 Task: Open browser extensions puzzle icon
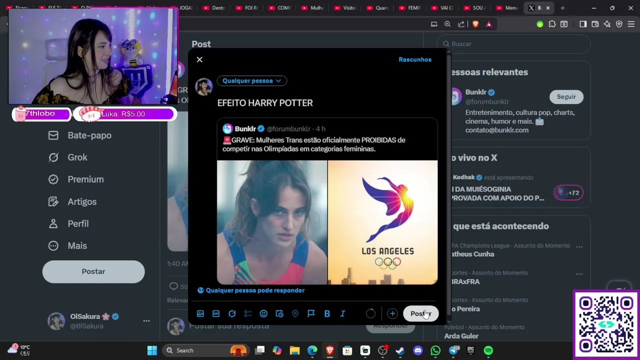[x=552, y=24]
